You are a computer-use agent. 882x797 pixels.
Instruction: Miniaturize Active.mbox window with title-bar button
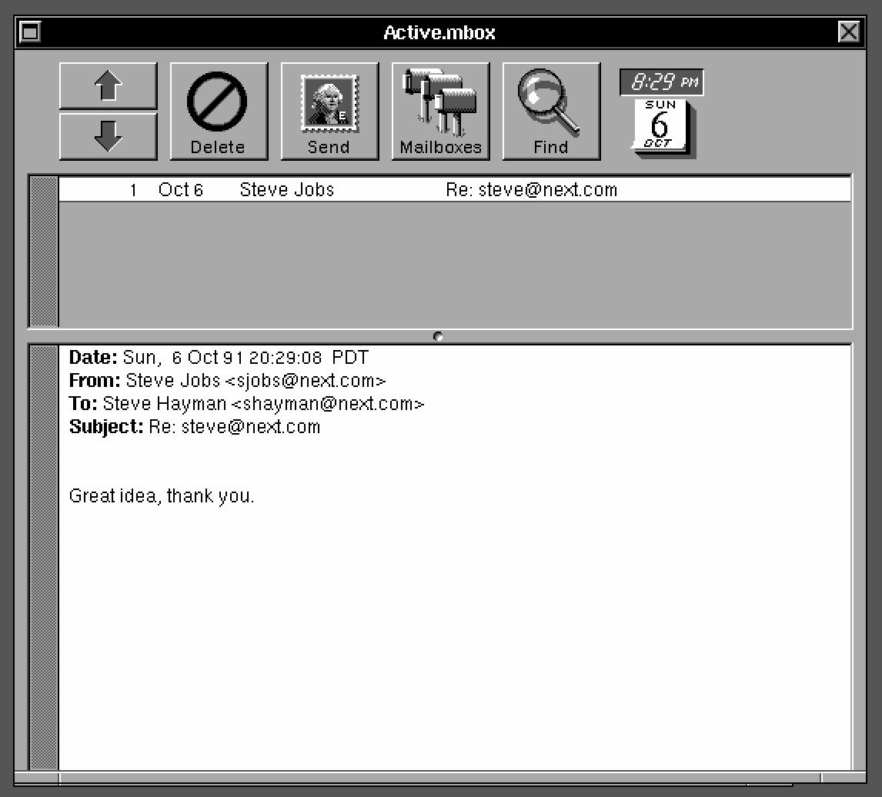pos(30,32)
